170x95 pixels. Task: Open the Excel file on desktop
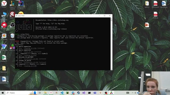[4, 58]
